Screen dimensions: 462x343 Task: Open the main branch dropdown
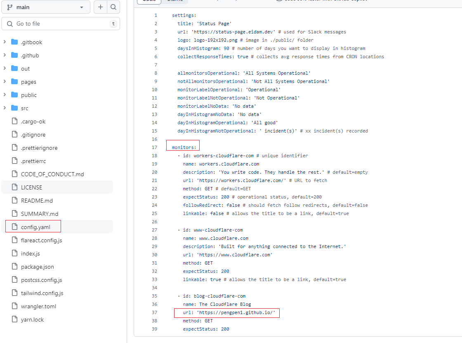46,7
